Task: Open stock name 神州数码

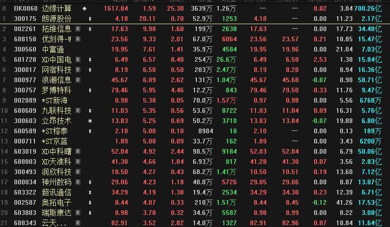Action: click(x=56, y=182)
